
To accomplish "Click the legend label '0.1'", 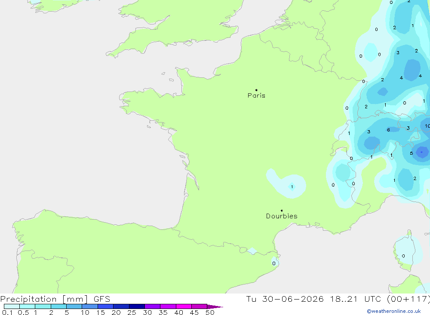I will (x=7, y=312).
